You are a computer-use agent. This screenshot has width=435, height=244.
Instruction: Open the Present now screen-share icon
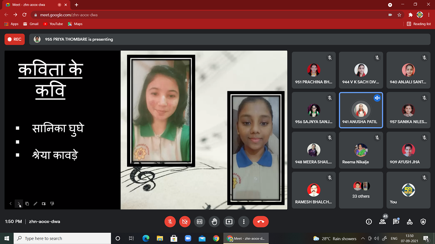click(x=229, y=221)
